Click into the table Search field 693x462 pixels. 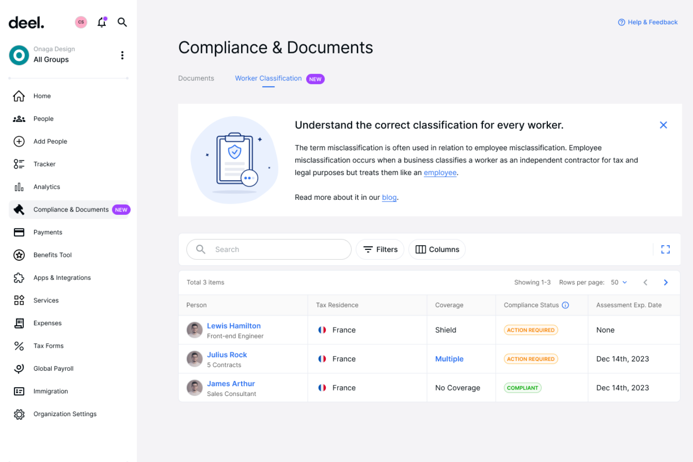tap(269, 249)
